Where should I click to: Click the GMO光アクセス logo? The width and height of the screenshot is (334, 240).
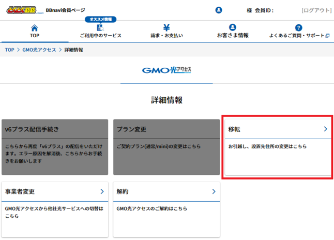pyautogui.click(x=166, y=70)
